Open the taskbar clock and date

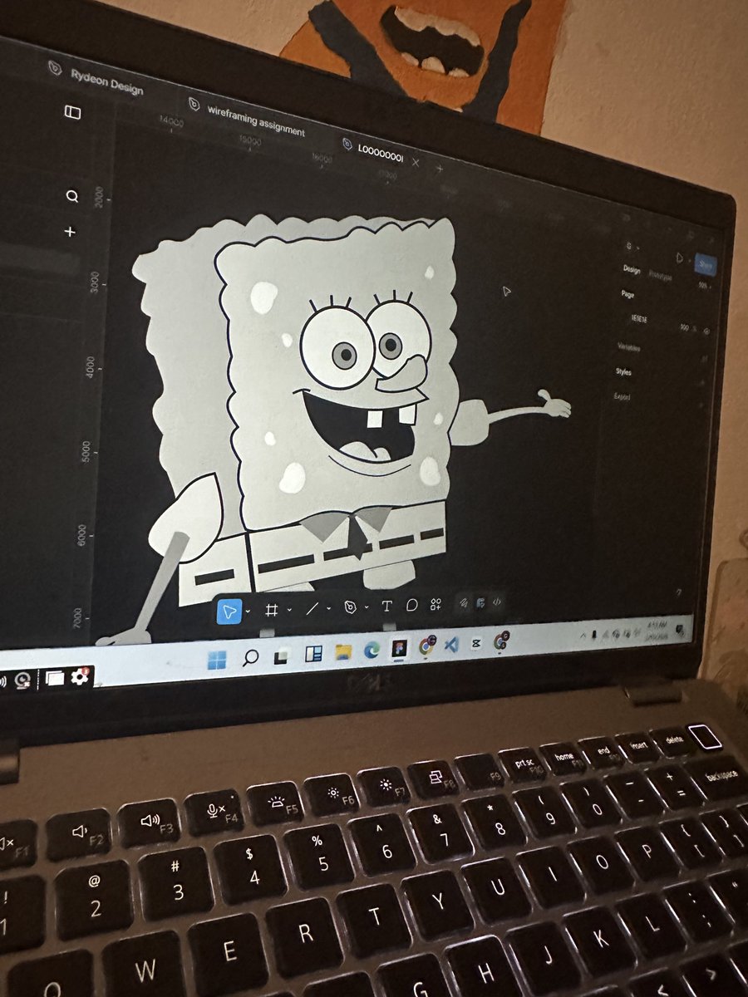pyautogui.click(x=657, y=631)
